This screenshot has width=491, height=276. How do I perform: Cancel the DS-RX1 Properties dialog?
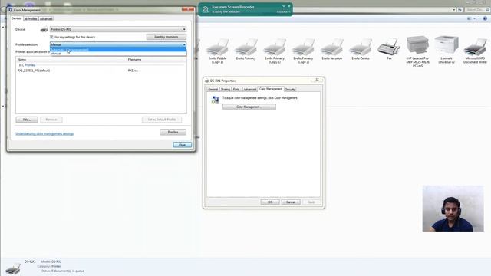[x=291, y=202]
